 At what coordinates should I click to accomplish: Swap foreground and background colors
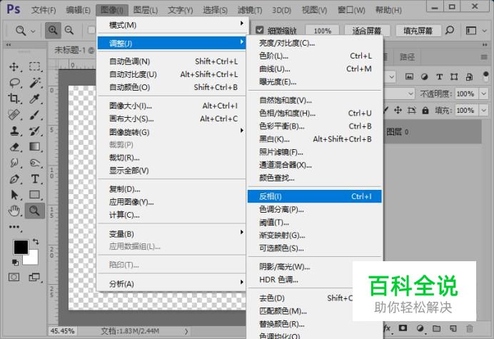36,242
